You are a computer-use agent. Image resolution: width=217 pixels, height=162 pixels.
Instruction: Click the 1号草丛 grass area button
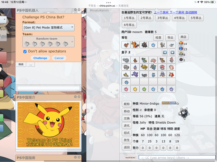point(129,18)
